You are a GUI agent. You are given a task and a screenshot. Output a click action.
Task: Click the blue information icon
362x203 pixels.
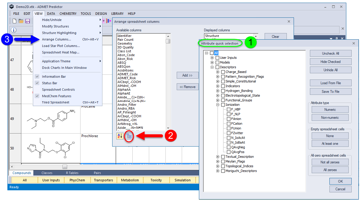pyautogui.click(x=14, y=30)
